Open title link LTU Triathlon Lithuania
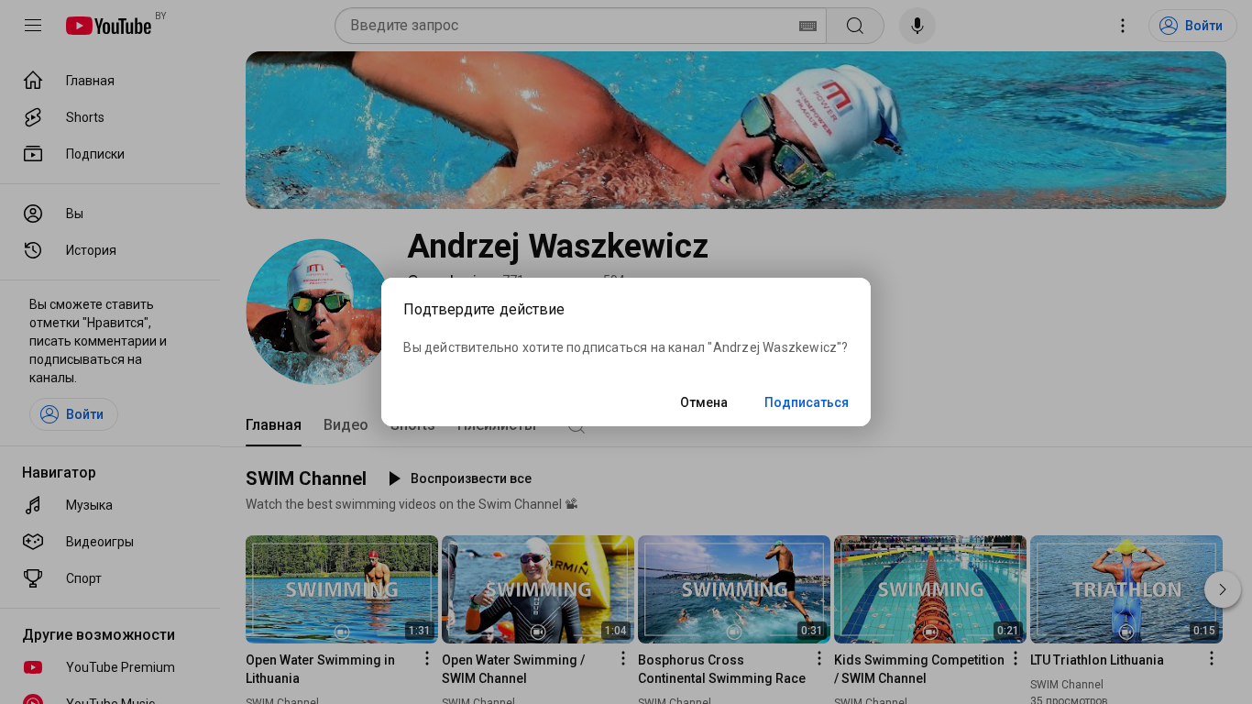 coord(1097,660)
